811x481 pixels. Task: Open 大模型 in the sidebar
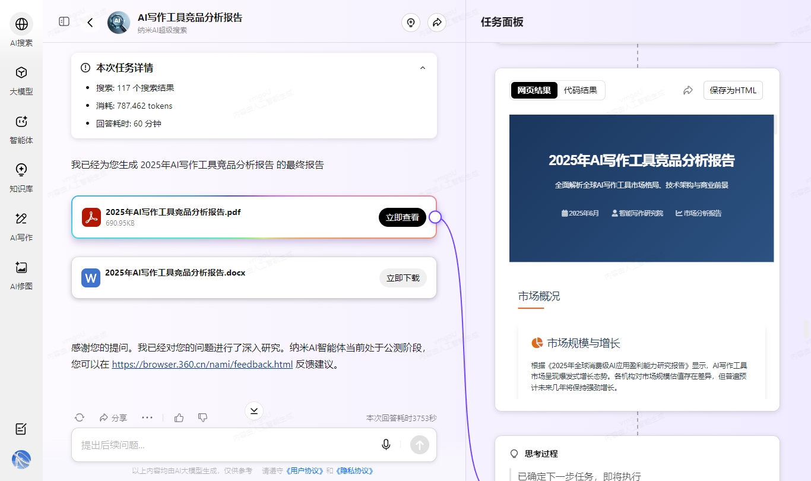coord(21,80)
